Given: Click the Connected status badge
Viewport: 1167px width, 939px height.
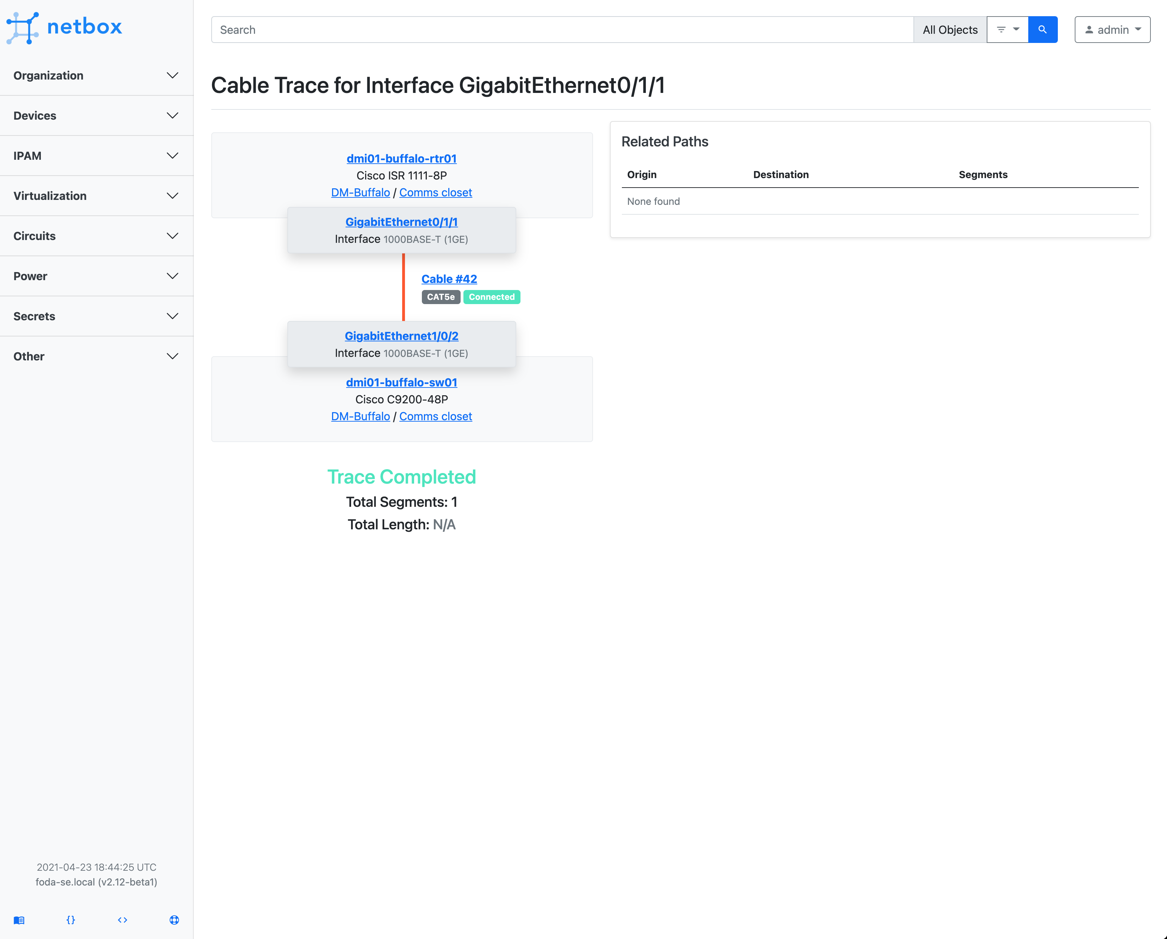Looking at the screenshot, I should tap(491, 296).
